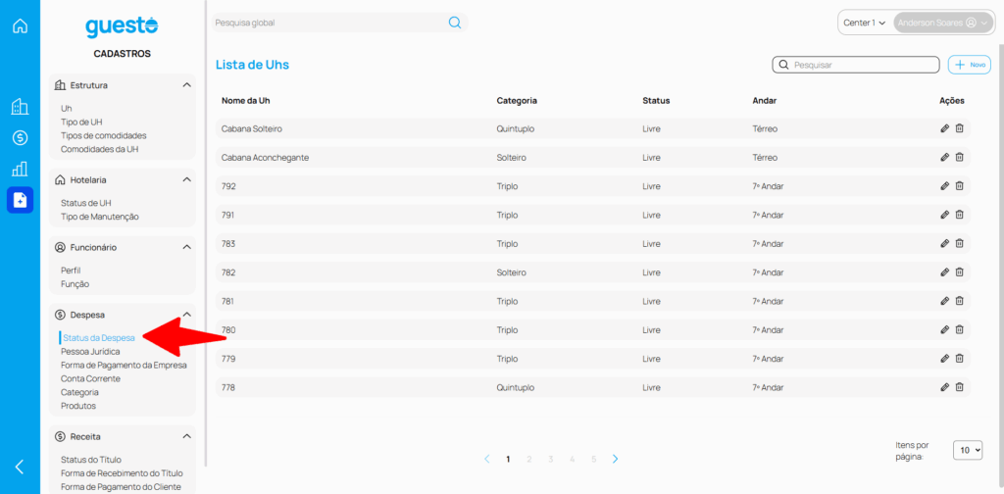
Task: Delete the Cabana Aconchegante row via trash icon
Action: pyautogui.click(x=960, y=157)
